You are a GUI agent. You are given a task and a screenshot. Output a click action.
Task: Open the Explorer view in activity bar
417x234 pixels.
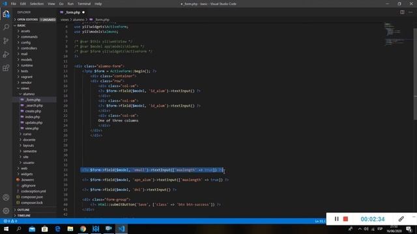click(x=6, y=14)
